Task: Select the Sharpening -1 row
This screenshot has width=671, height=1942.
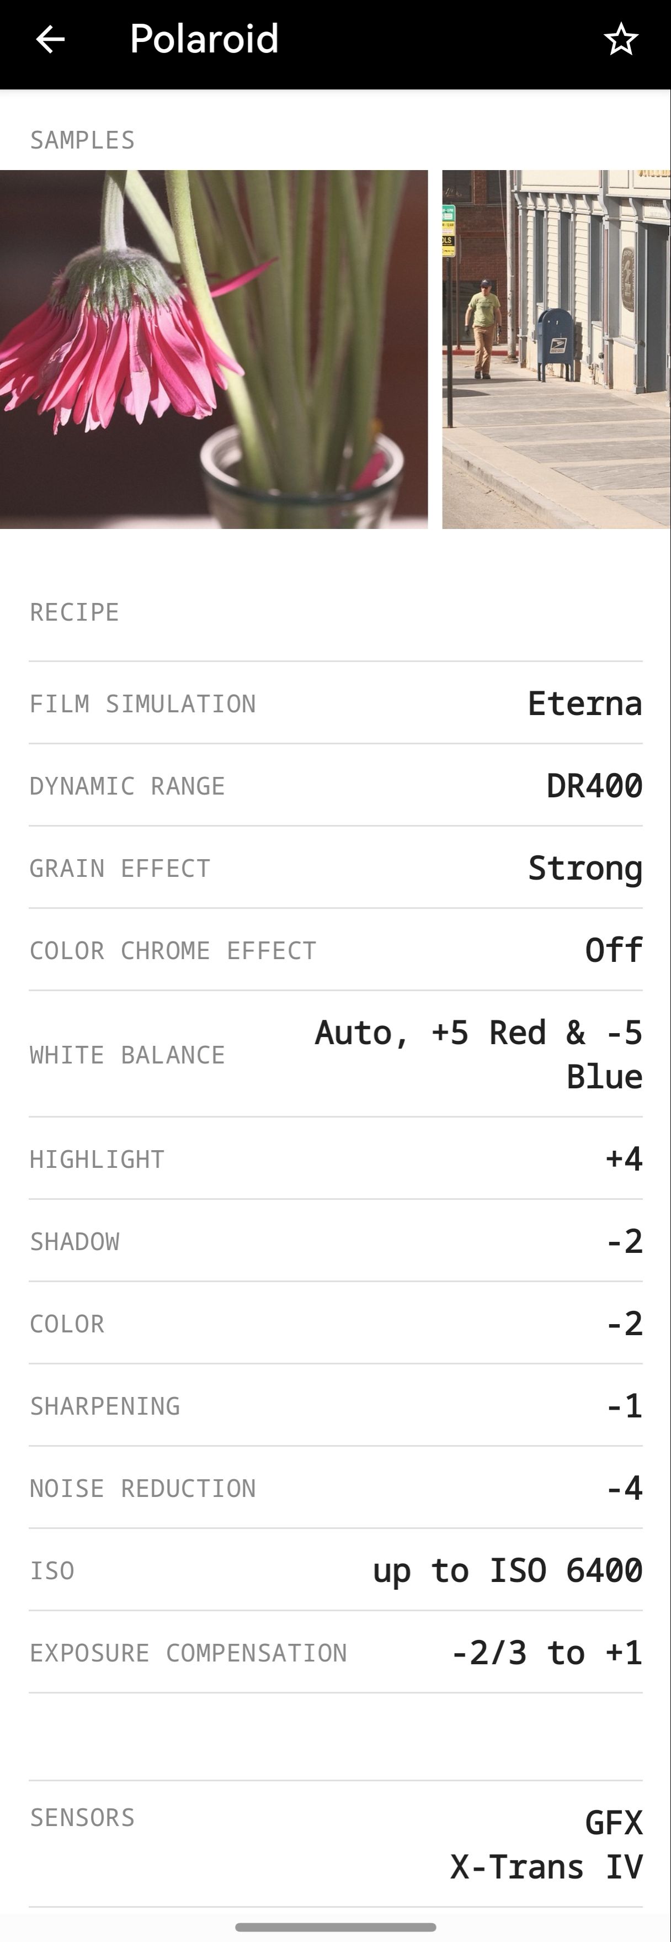Action: coord(336,1406)
